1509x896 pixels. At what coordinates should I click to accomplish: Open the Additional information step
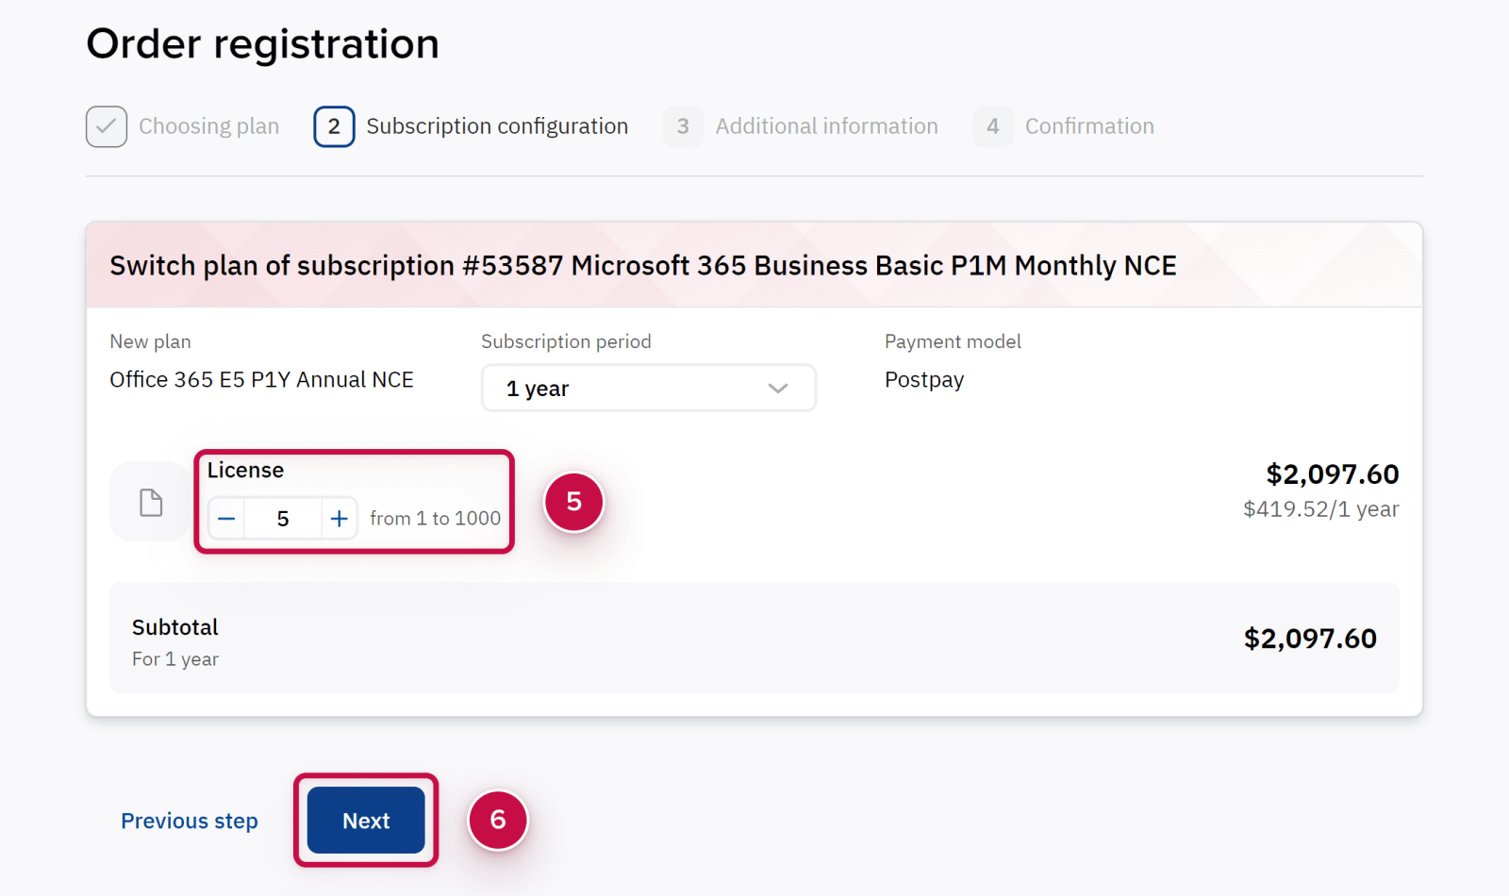coord(826,126)
